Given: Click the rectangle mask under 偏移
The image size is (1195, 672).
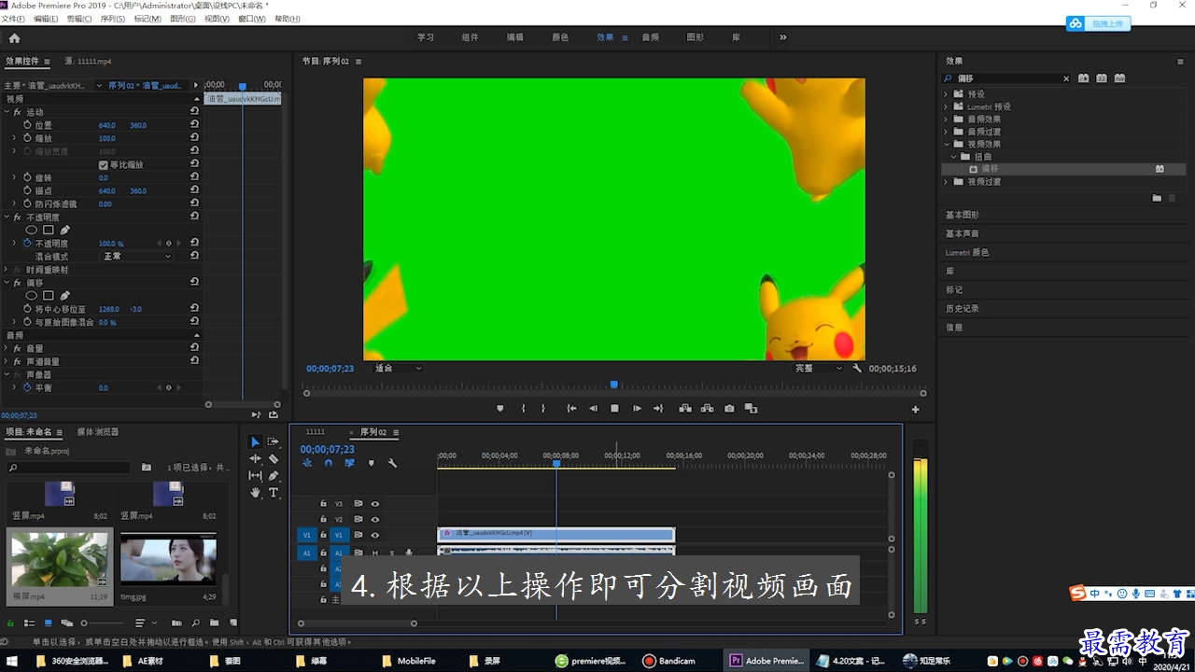Looking at the screenshot, I should pyautogui.click(x=49, y=295).
